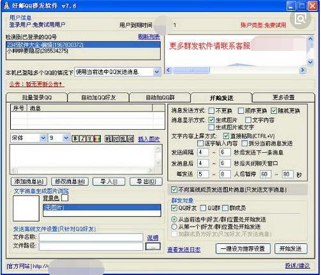Viewport: 321px width, 275px height.
Task: Enable 生成图片或文字 checkbox
Action: pyautogui.click(x=211, y=127)
